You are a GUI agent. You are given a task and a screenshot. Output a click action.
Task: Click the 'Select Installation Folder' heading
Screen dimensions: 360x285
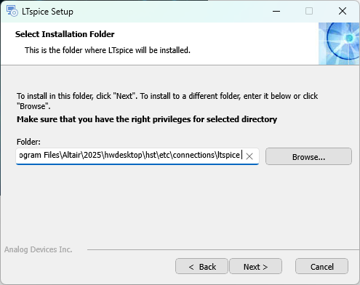[65, 34]
